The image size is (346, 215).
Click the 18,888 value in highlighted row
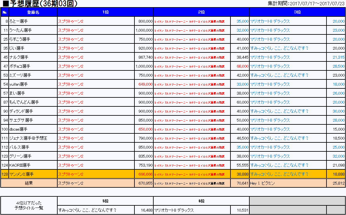[x=339, y=174]
